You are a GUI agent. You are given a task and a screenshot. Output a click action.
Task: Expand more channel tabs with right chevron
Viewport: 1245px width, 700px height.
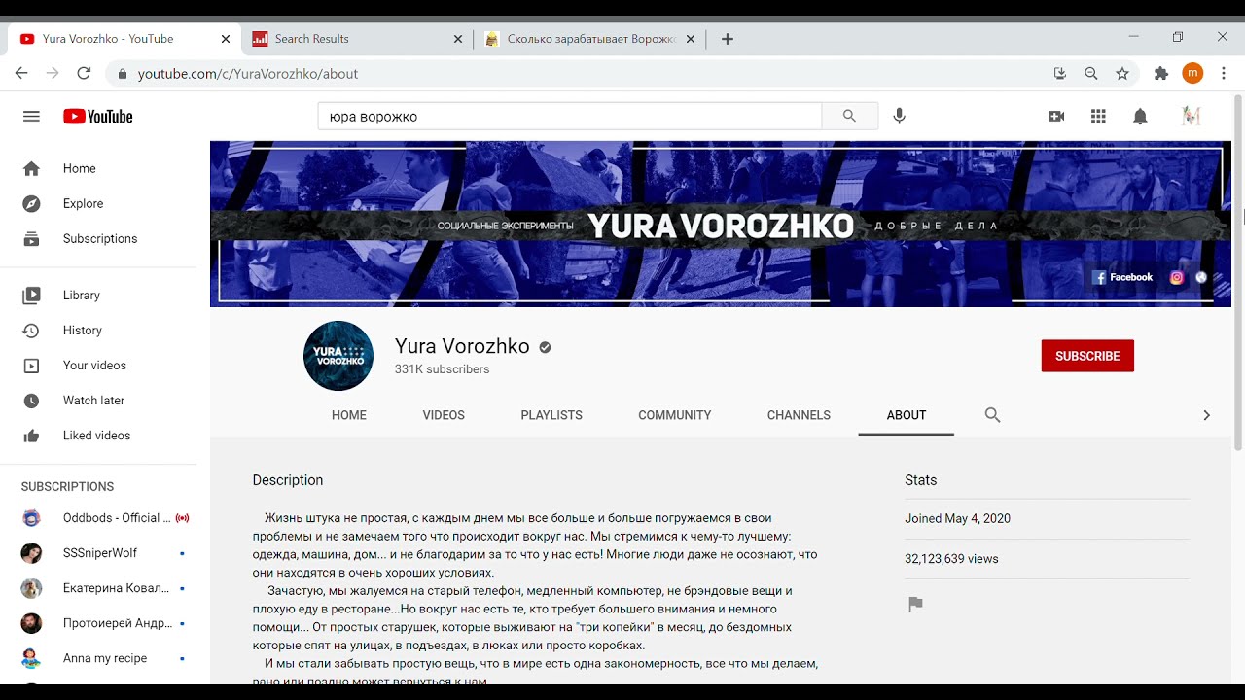pyautogui.click(x=1206, y=415)
